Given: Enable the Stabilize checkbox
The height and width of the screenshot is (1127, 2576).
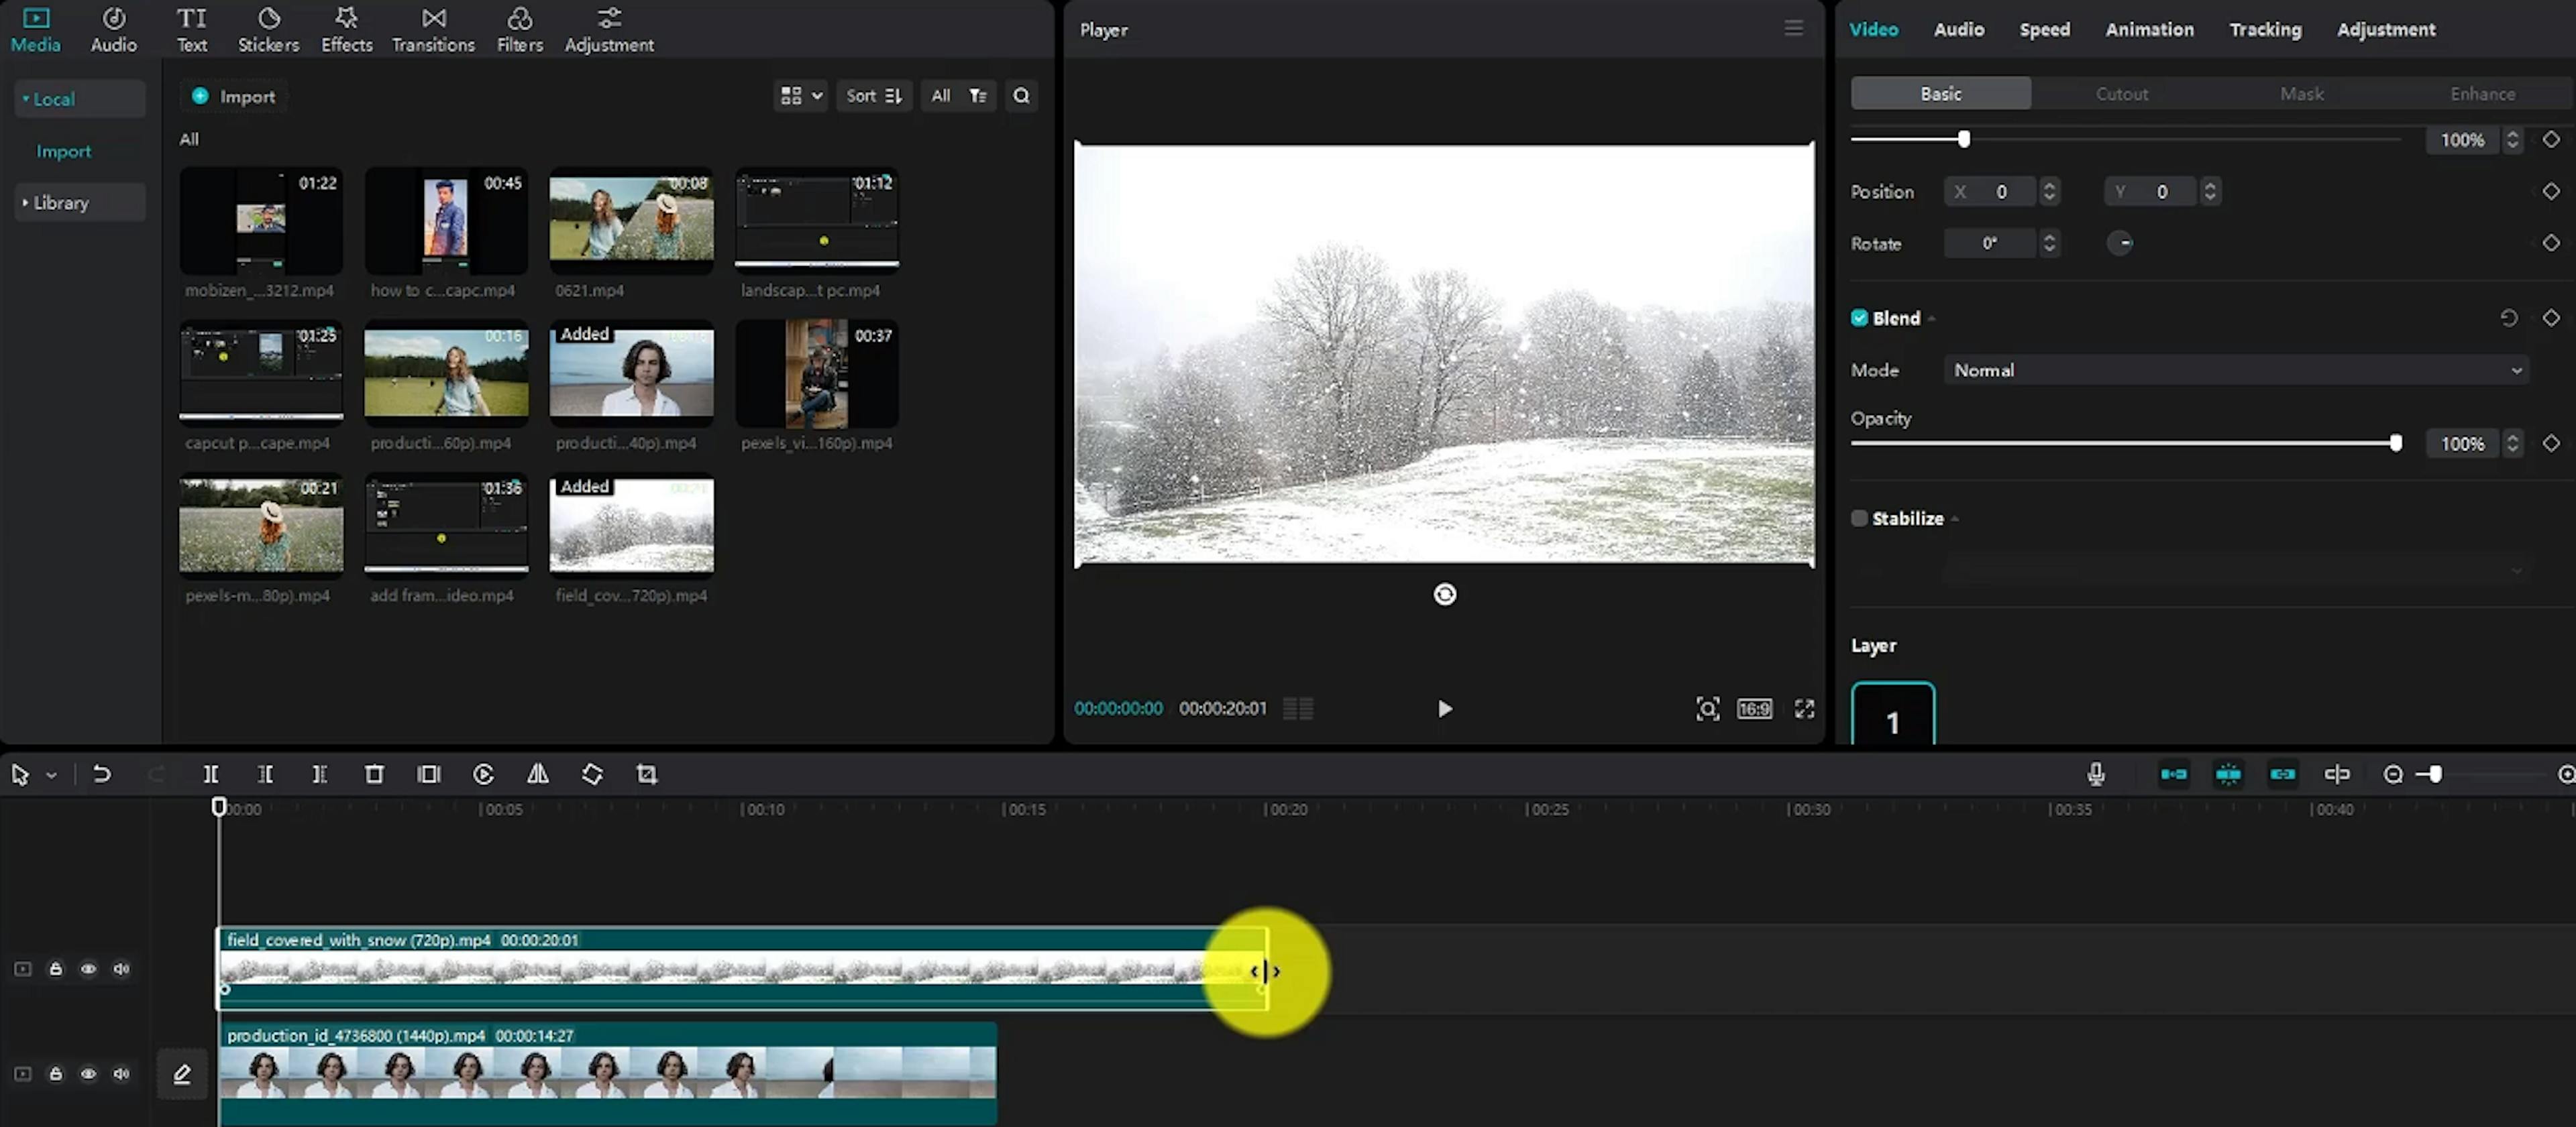Looking at the screenshot, I should [x=1859, y=518].
